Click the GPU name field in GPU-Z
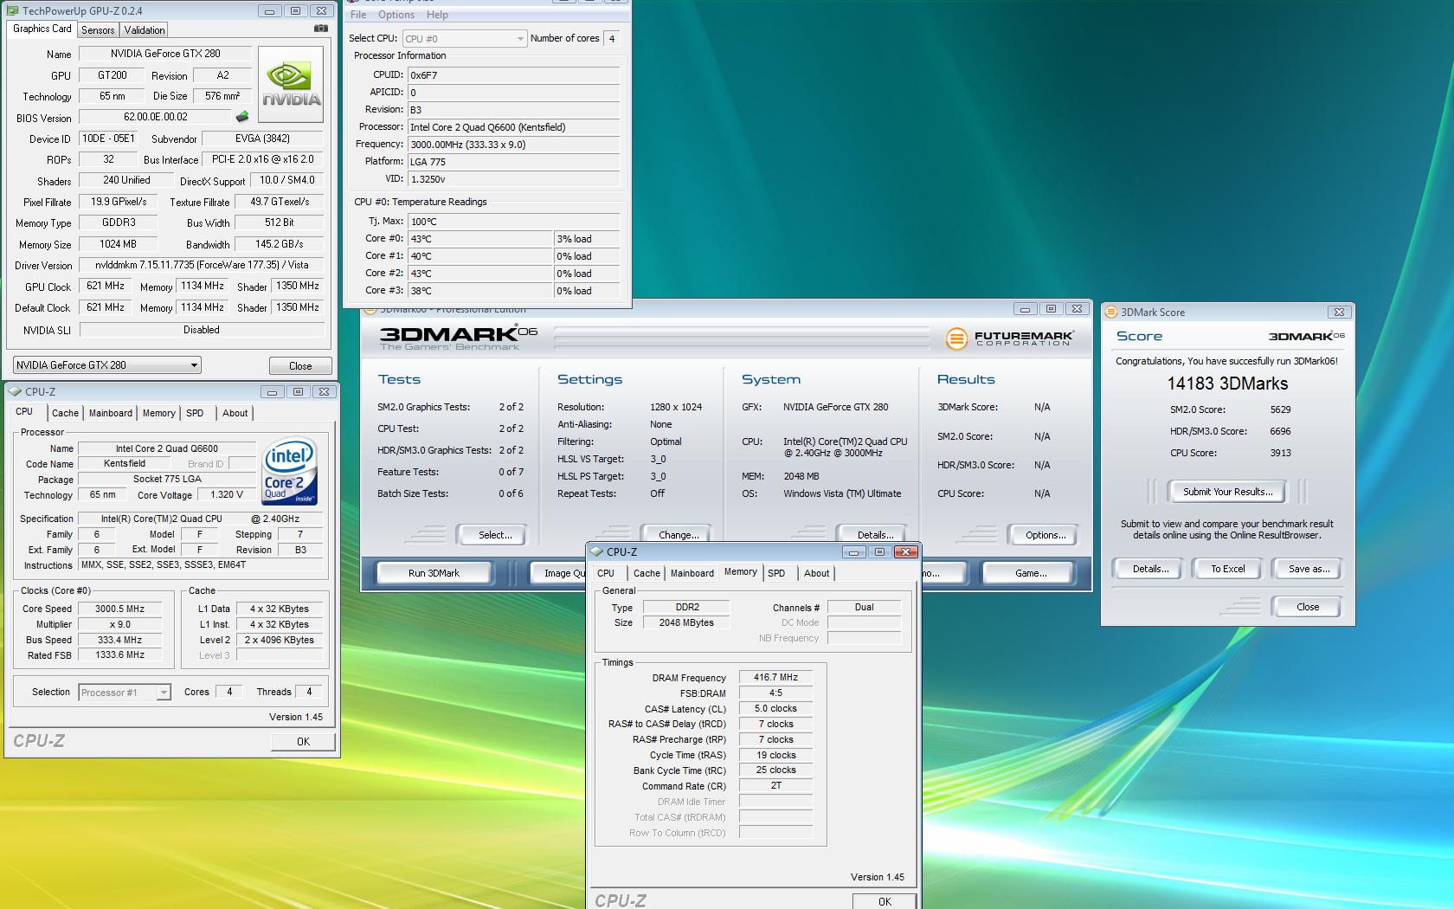1454x909 pixels. tap(164, 54)
